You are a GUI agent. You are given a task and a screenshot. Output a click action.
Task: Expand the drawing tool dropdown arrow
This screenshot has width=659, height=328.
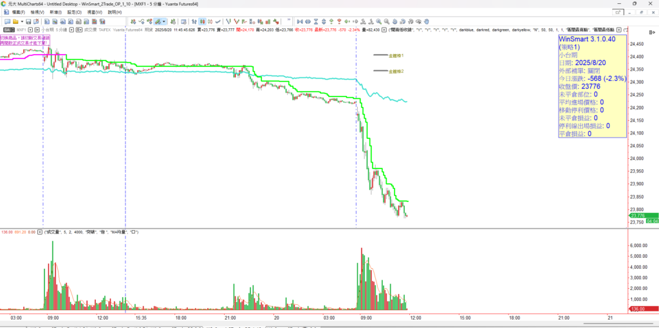164,21
